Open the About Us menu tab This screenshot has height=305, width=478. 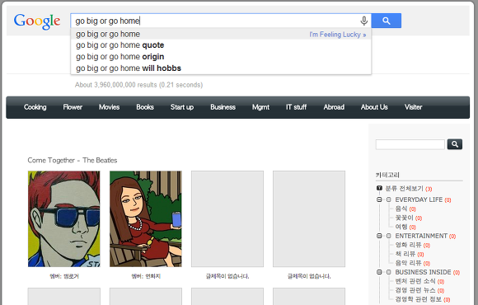coord(374,107)
